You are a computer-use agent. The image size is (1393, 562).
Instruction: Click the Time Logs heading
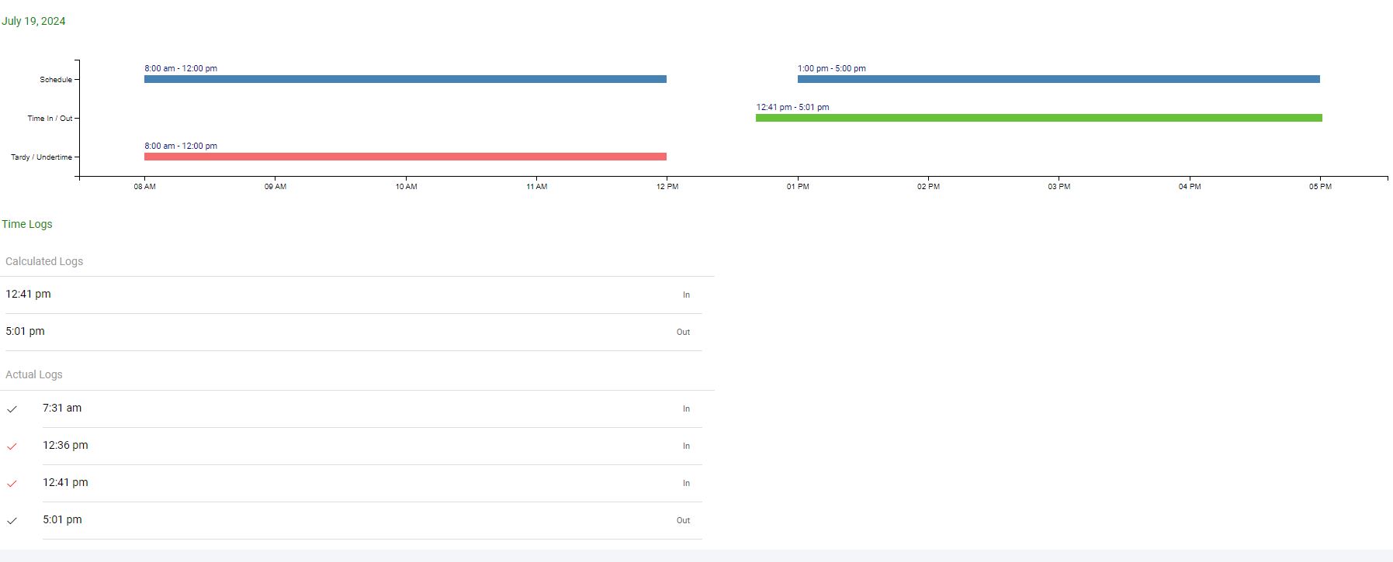click(27, 224)
